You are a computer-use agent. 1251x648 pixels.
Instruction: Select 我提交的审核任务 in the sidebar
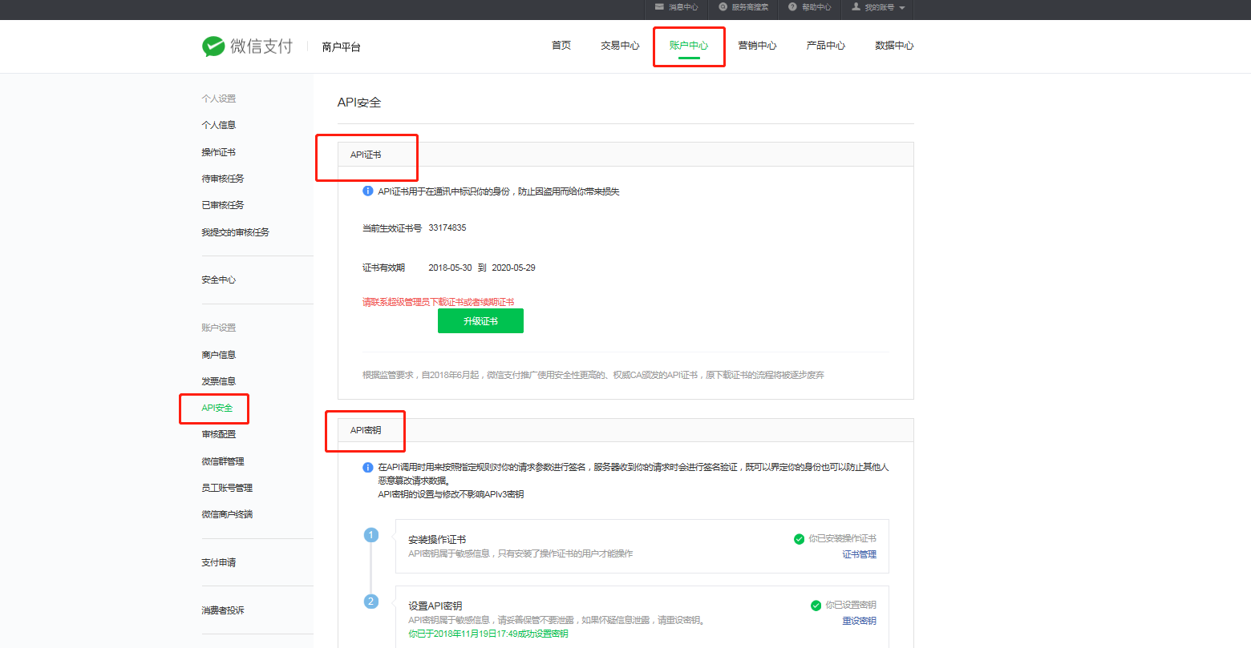point(236,232)
